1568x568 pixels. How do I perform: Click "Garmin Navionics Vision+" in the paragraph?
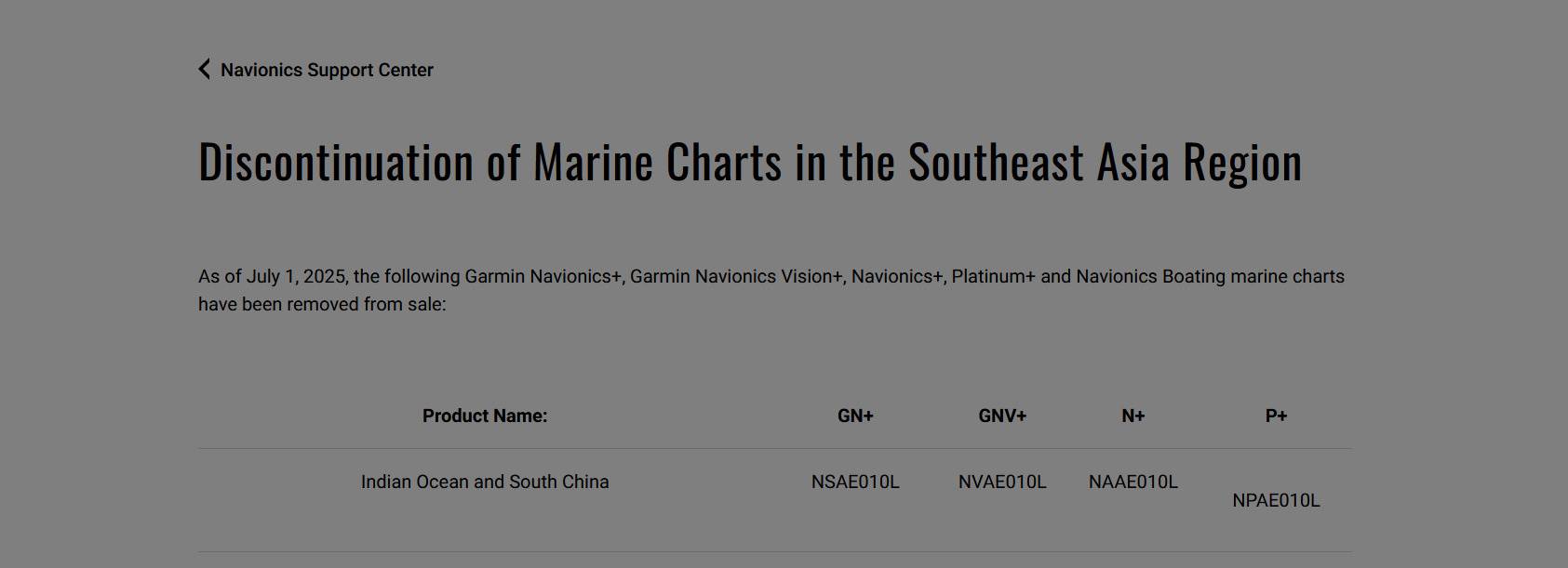coord(736,277)
